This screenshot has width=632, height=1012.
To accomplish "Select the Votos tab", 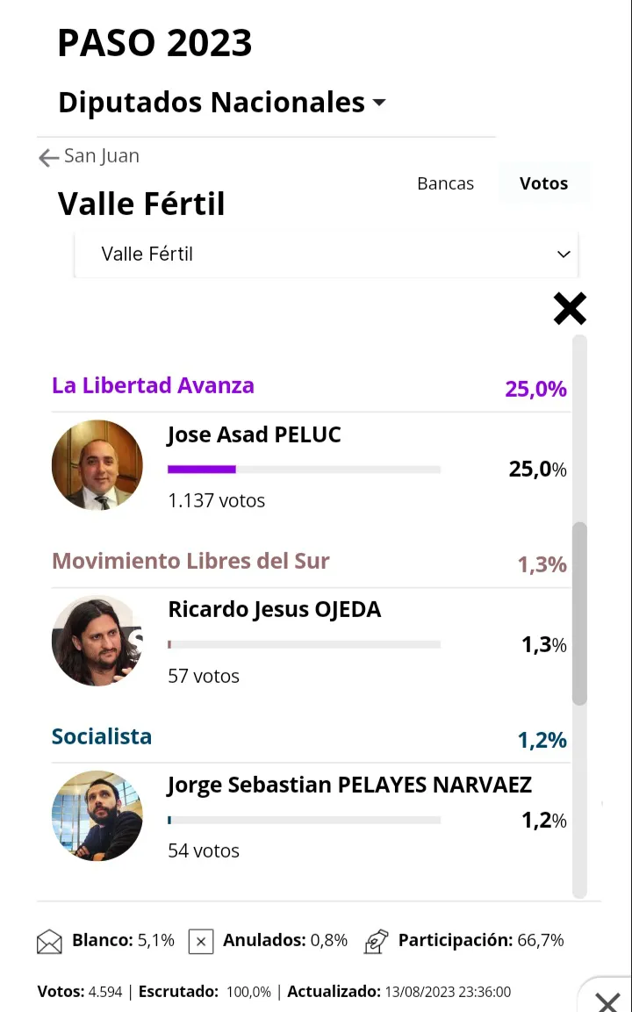I will 543,183.
